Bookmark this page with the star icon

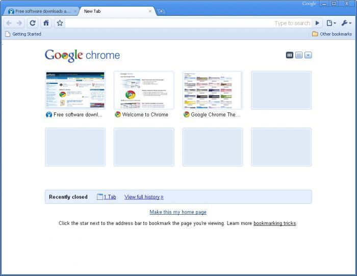(x=60, y=23)
